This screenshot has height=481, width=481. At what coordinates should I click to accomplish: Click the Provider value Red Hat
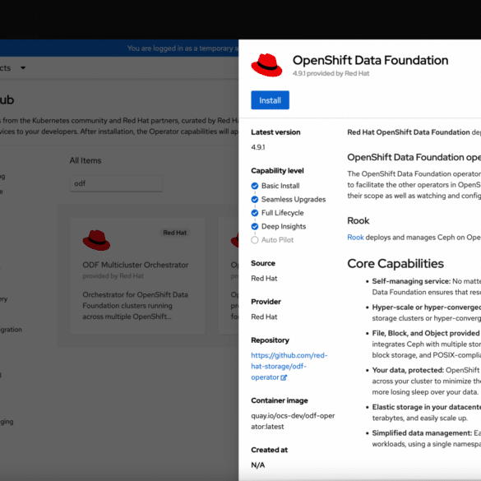(x=264, y=317)
